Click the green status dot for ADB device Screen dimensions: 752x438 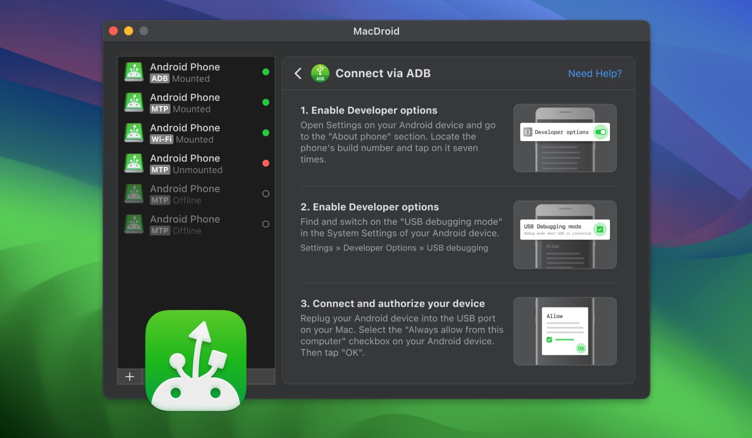(x=266, y=72)
